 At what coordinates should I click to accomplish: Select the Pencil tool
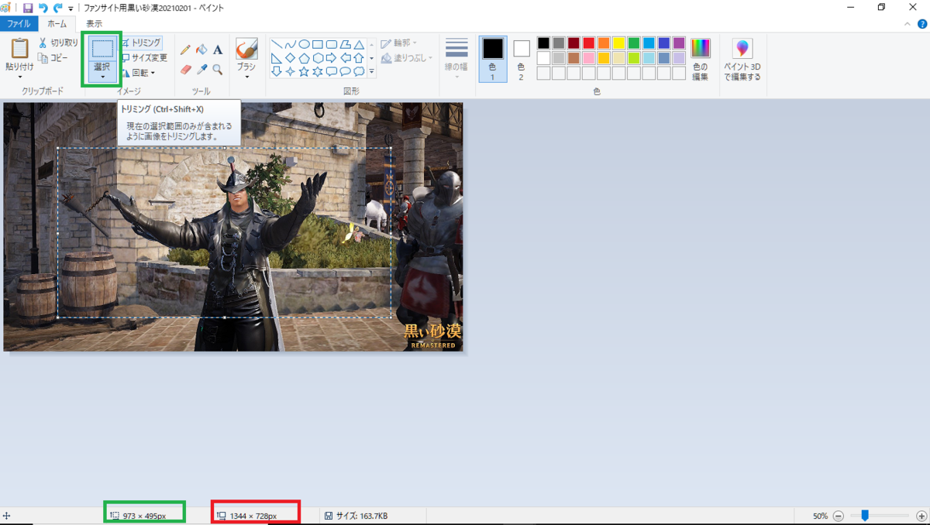tap(185, 50)
